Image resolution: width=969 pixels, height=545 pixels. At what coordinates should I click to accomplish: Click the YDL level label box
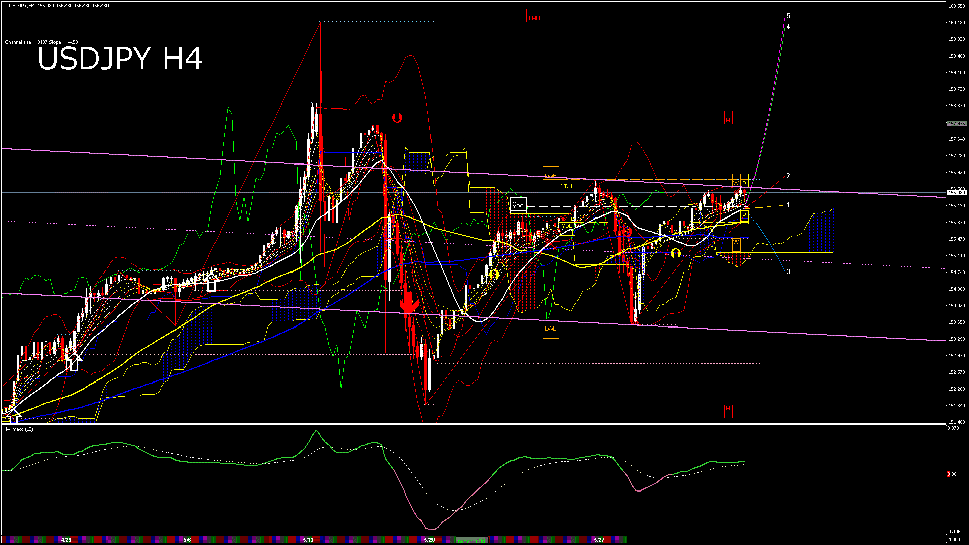(x=567, y=228)
